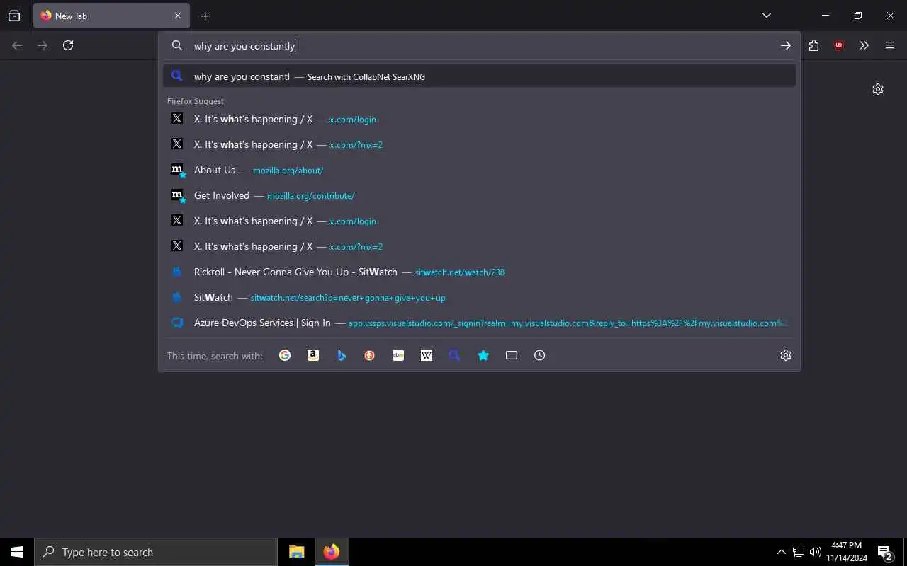Image resolution: width=907 pixels, height=566 pixels.
Task: Search this time with Bing
Action: tap(342, 355)
